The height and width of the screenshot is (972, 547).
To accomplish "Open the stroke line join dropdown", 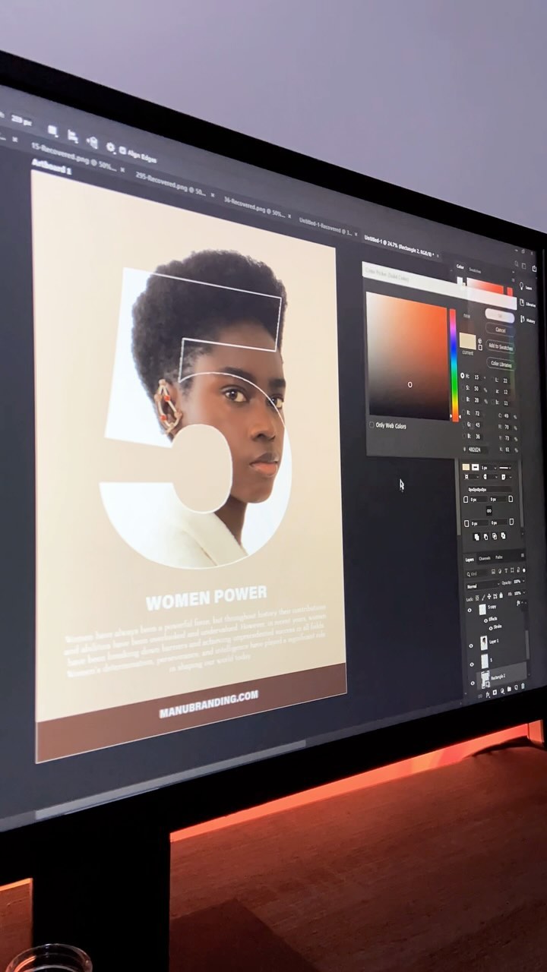I will pos(506,477).
